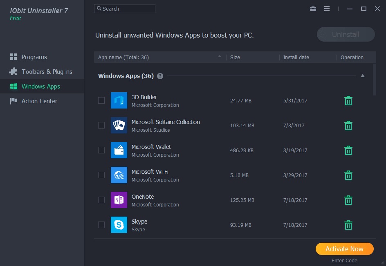386x266 pixels.
Task: Click the magnifier icon in the search box
Action: [x=99, y=9]
